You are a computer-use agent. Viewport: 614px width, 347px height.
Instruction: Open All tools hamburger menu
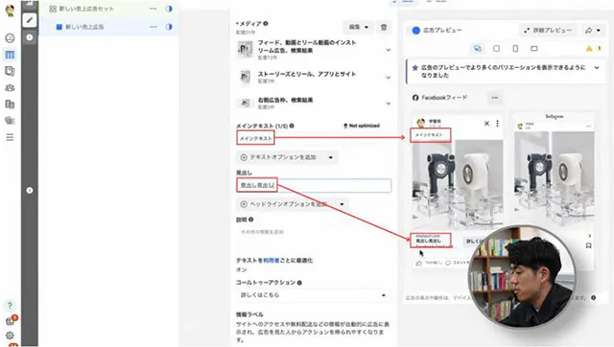coord(10,137)
